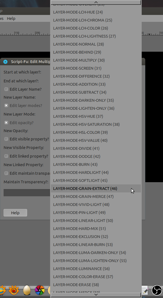Select LAYER-MODE-ADDITION (33)

(x=96, y=84)
